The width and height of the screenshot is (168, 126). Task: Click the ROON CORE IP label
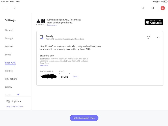(x=47, y=71)
